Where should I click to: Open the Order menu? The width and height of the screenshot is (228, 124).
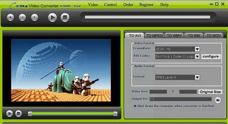click(128, 5)
